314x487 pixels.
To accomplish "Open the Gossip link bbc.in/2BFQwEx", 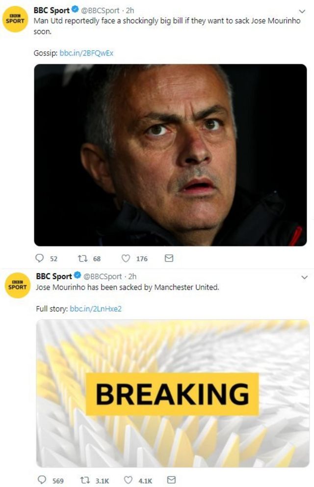I will (86, 53).
